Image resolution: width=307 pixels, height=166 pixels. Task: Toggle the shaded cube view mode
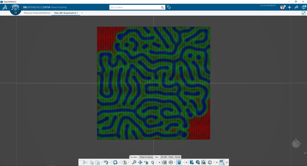click(x=179, y=162)
